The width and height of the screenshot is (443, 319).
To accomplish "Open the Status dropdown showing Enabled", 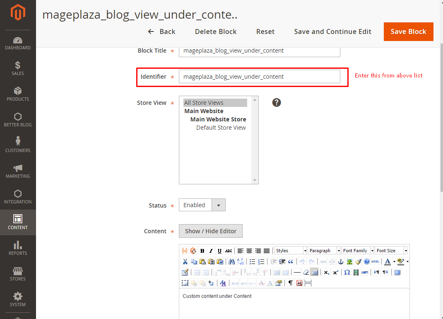I will point(202,205).
